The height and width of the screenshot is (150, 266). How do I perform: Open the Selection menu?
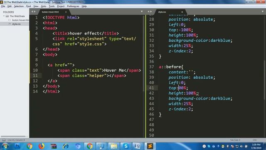pos(19,6)
